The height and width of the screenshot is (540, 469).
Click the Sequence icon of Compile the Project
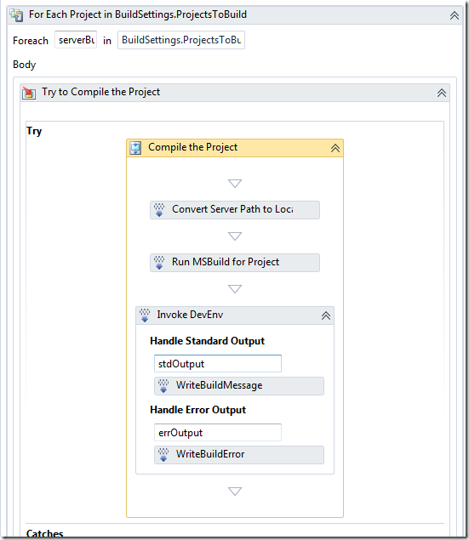[x=135, y=148]
